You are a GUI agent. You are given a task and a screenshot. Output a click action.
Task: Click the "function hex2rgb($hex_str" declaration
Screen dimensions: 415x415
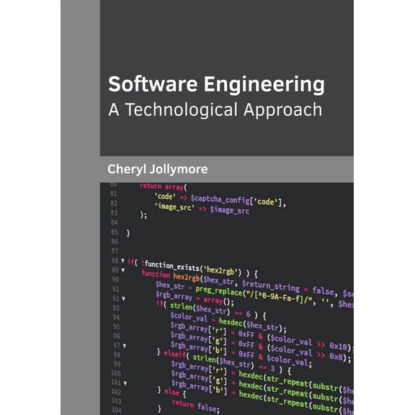click(x=188, y=277)
